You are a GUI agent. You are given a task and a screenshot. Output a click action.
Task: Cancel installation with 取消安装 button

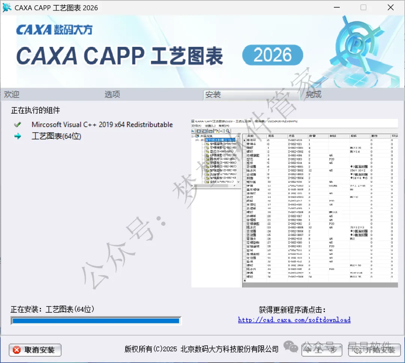tap(35, 350)
